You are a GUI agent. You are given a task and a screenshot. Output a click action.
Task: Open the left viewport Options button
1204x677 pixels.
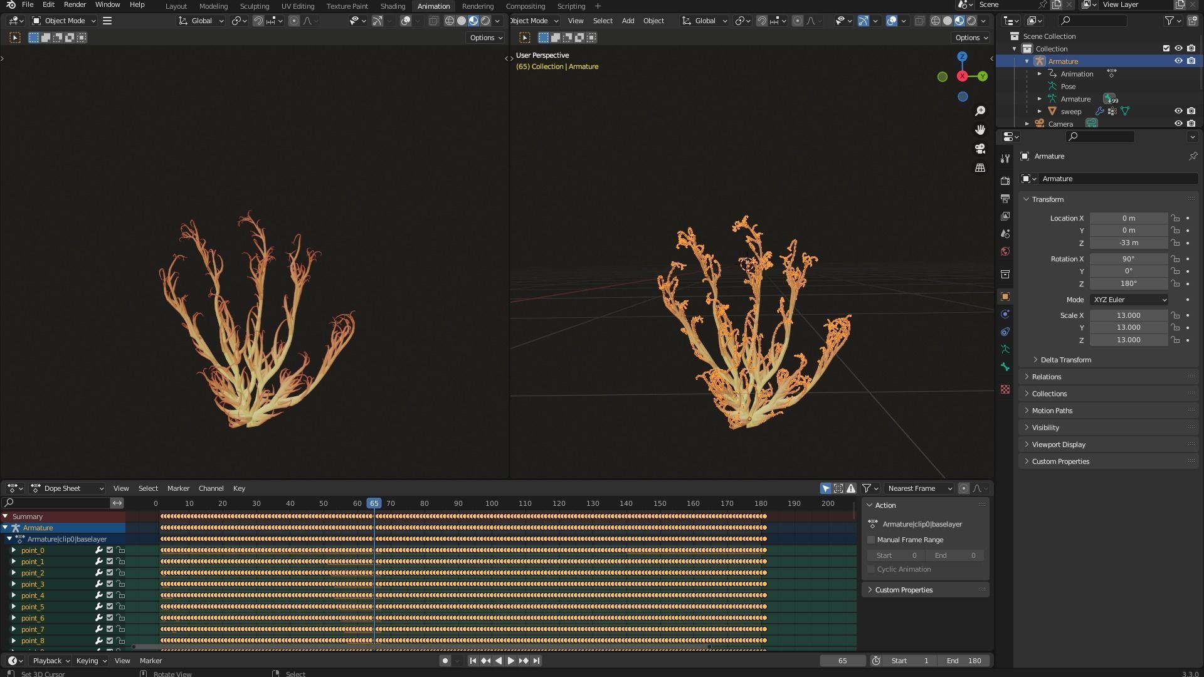coord(486,38)
